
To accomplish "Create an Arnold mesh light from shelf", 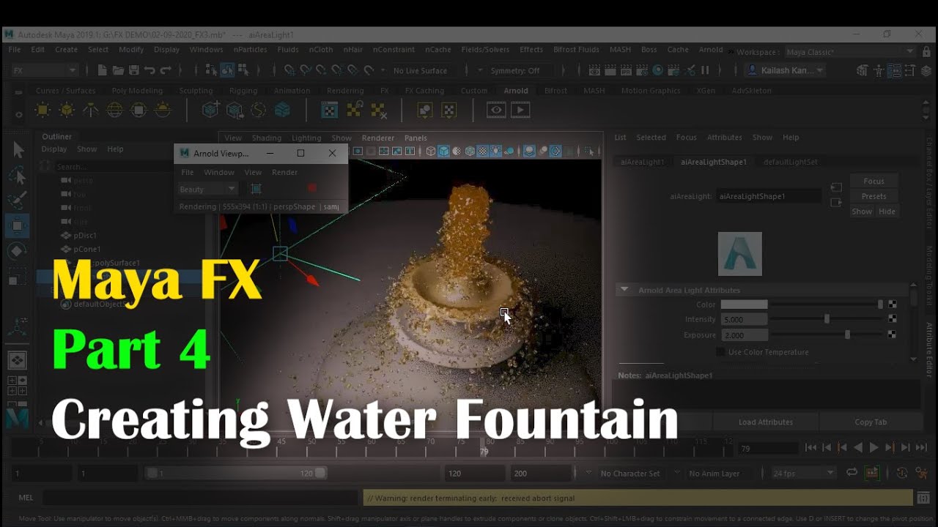I will coord(67,110).
